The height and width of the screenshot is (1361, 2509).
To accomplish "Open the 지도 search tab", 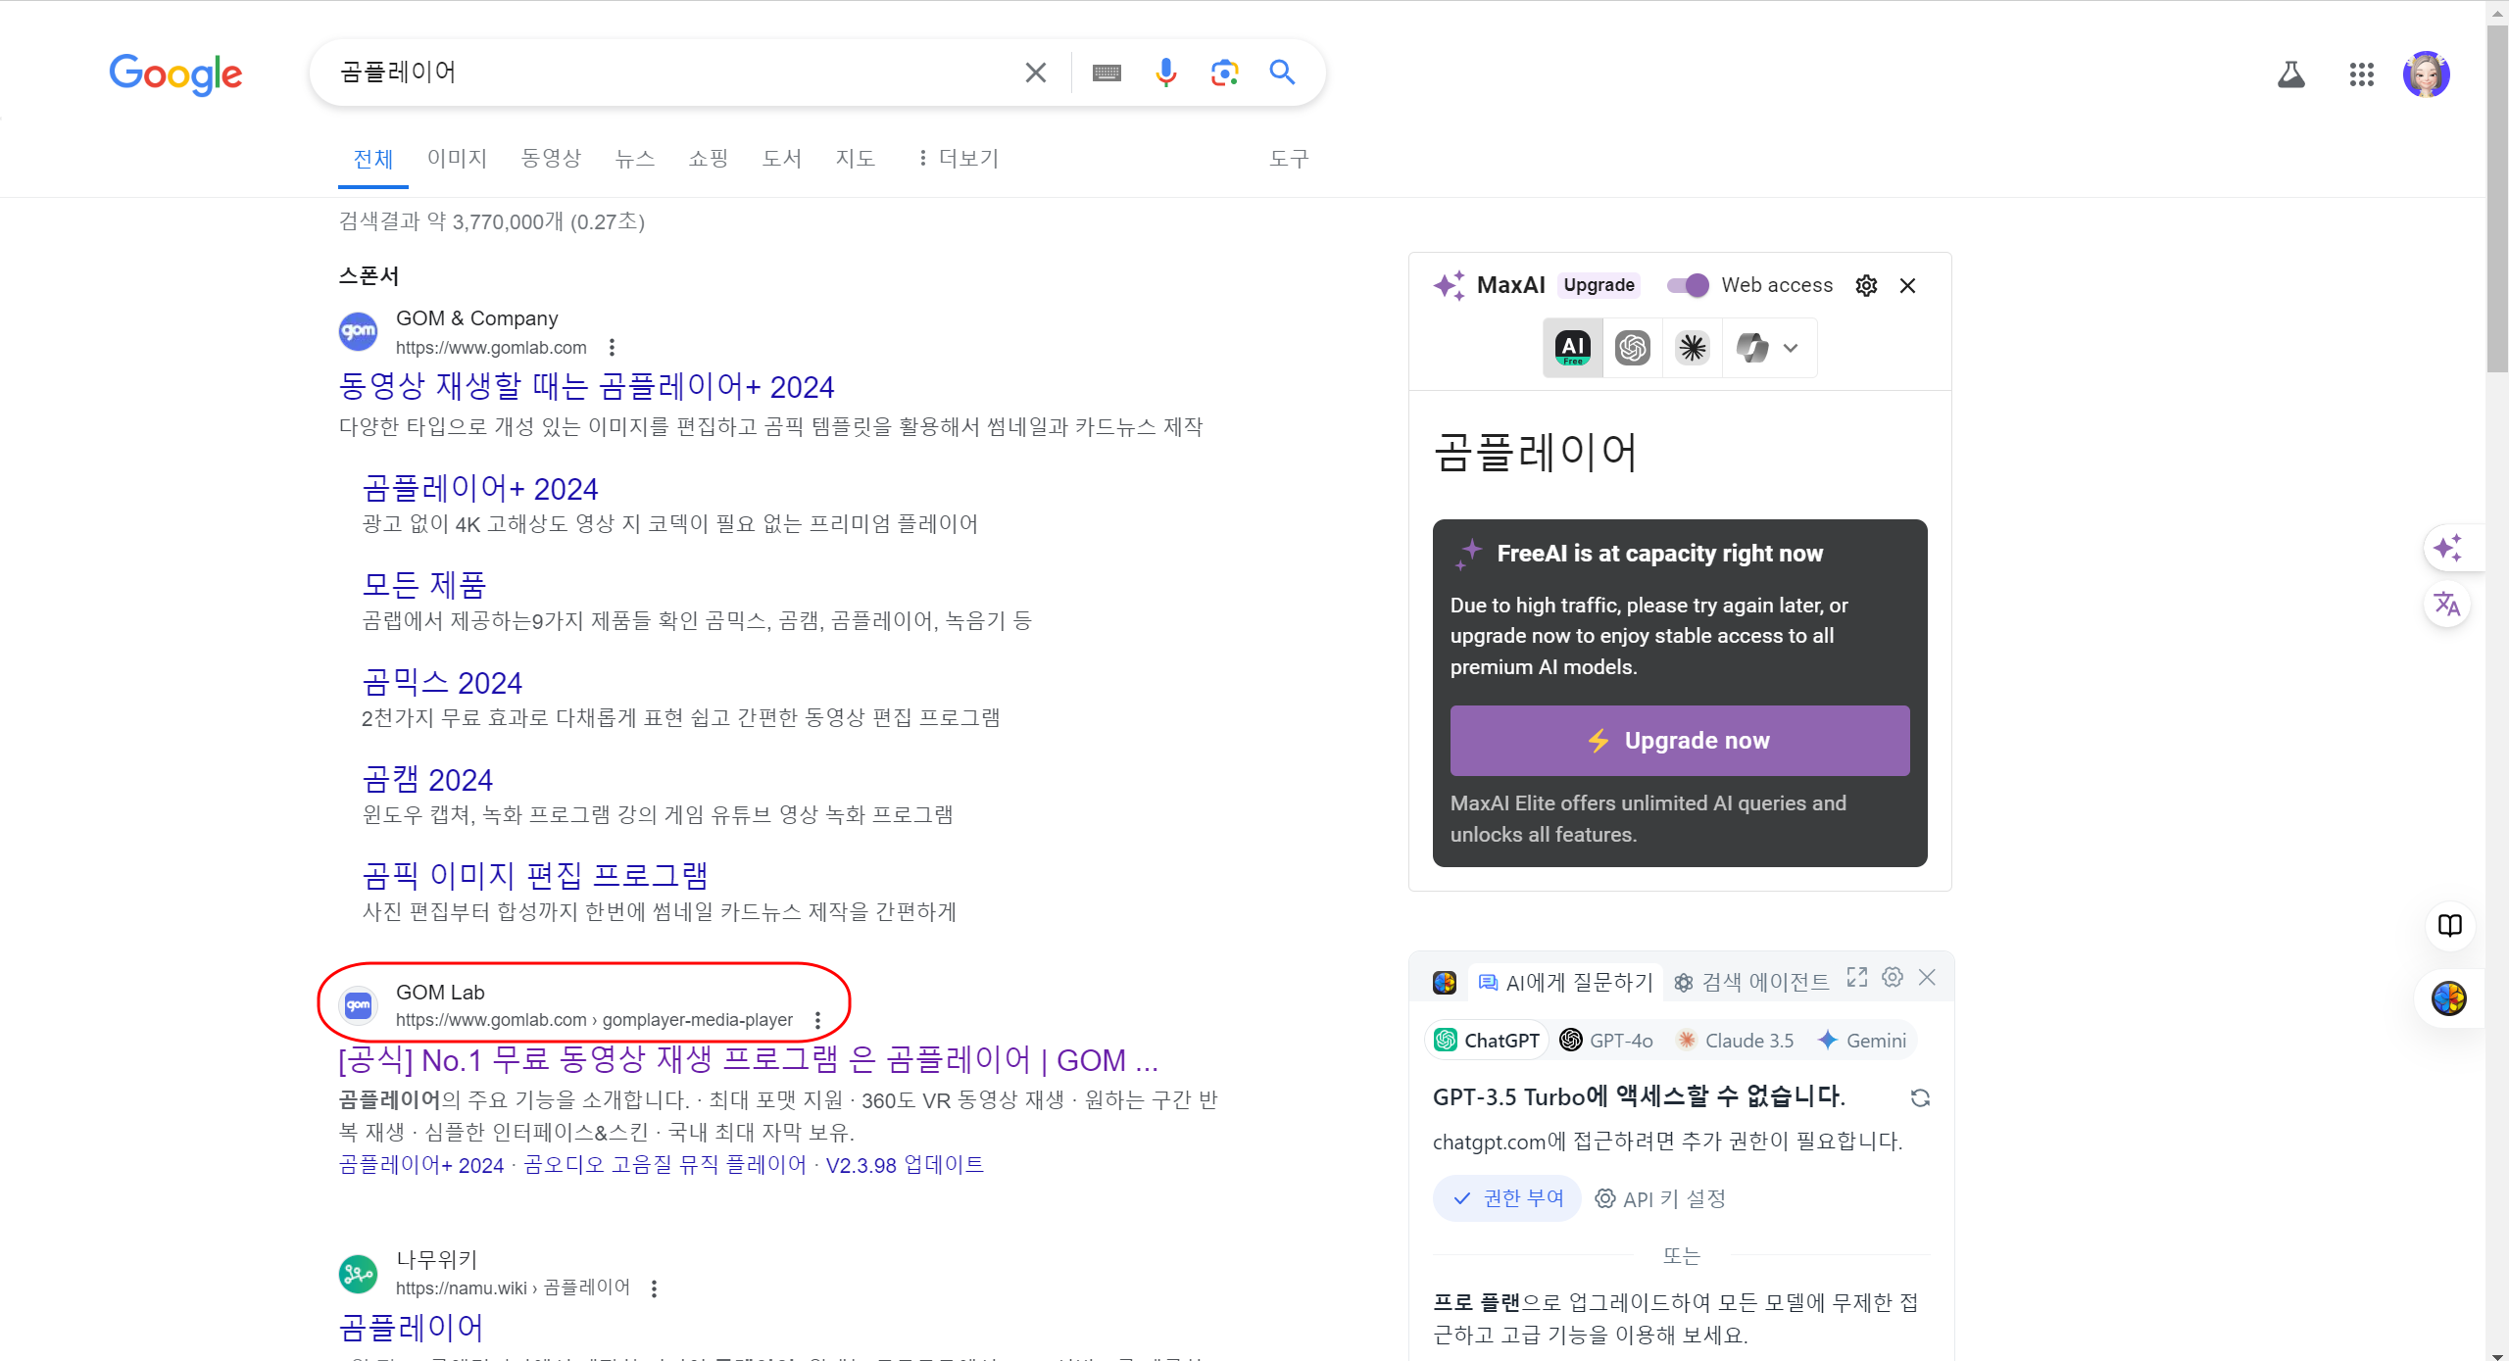I will 856,159.
